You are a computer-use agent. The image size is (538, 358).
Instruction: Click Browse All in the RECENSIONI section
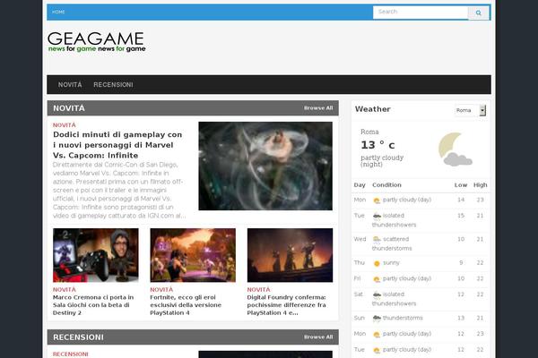coord(318,337)
